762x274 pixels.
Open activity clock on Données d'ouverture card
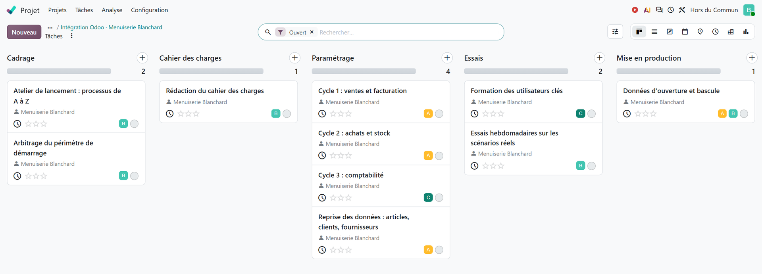[x=627, y=114]
